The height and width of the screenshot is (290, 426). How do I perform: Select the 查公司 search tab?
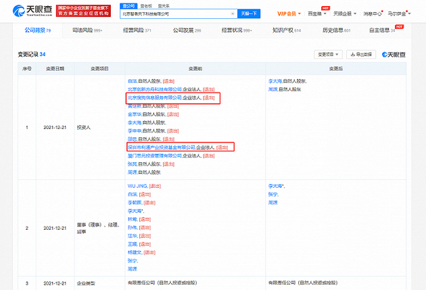click(x=128, y=5)
